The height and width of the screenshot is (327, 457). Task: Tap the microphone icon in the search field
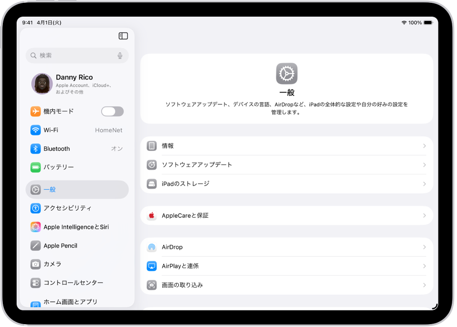coord(120,56)
